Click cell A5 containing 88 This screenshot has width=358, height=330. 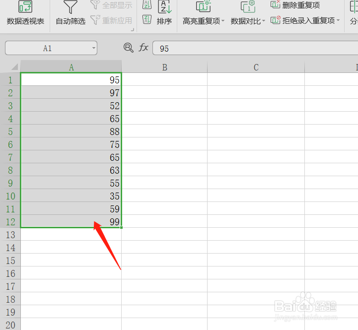[71, 131]
